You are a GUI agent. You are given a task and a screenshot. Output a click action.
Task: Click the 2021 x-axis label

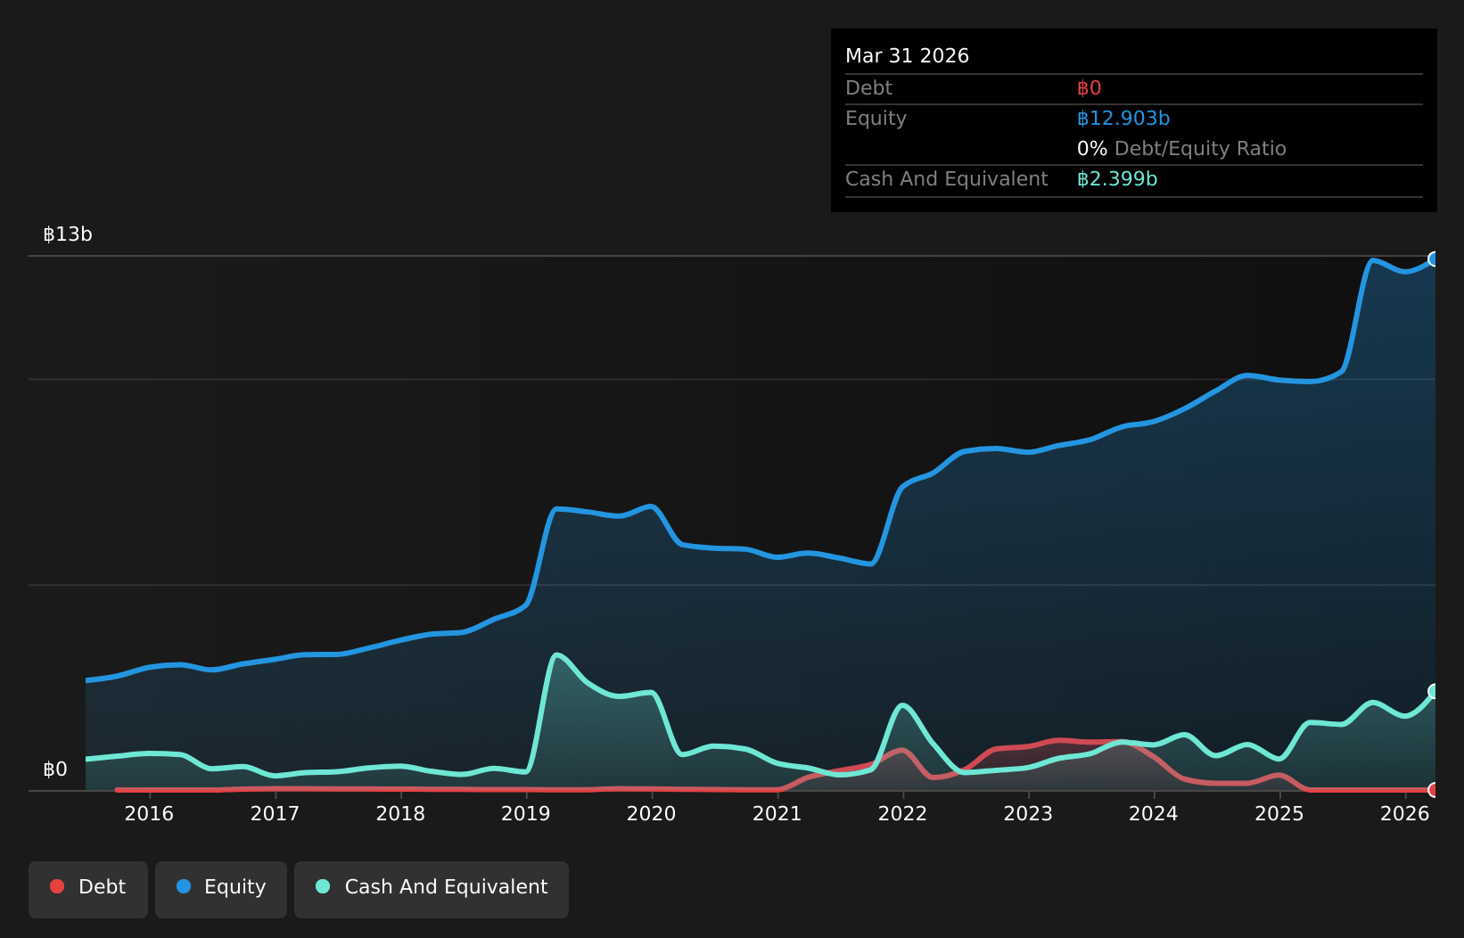777,813
